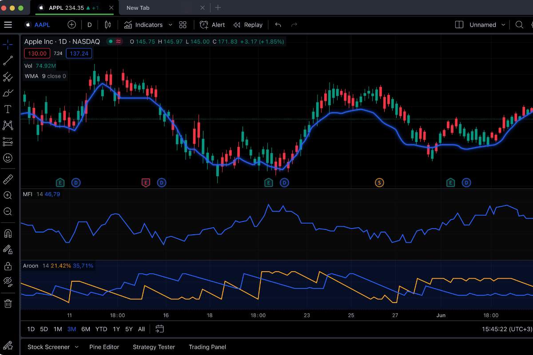Select the trend line drawing tool

[x=8, y=61]
